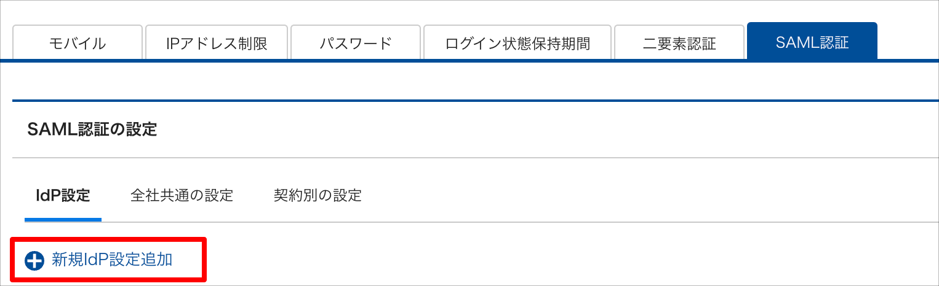View IP address restriction settings tab
Viewport: 939px width, 286px height.
(217, 42)
